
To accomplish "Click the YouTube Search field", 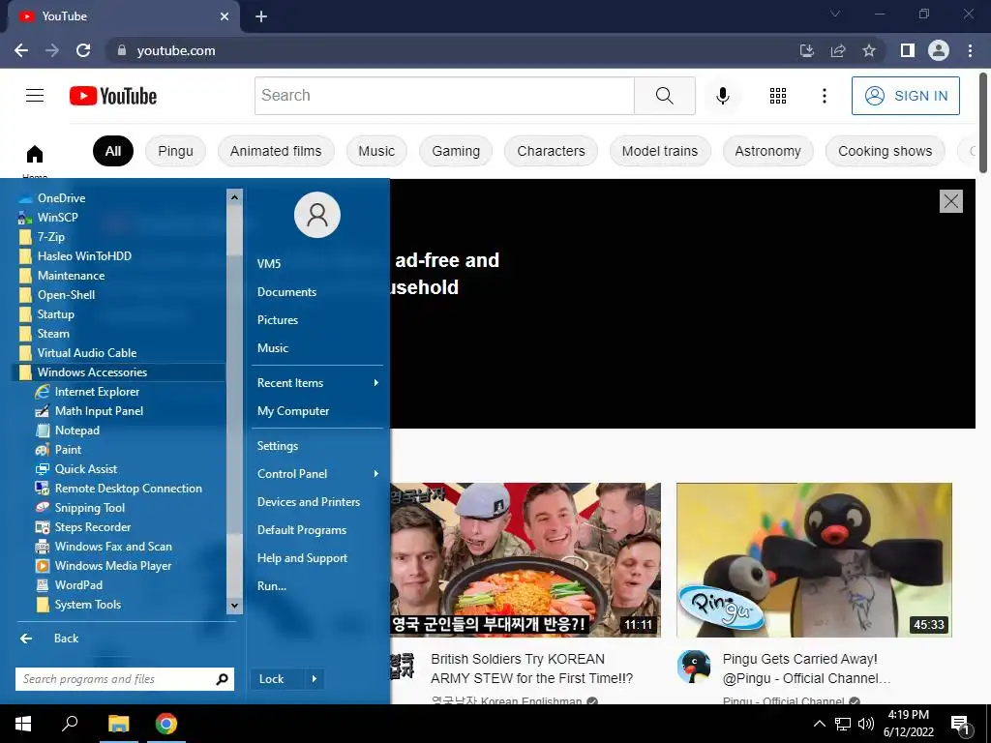I will click(x=444, y=96).
